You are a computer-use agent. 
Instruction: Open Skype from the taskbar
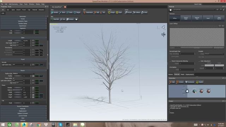(60, 125)
